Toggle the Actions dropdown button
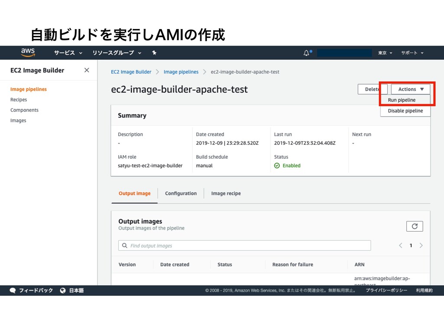This screenshot has height=333, width=444. tap(411, 89)
